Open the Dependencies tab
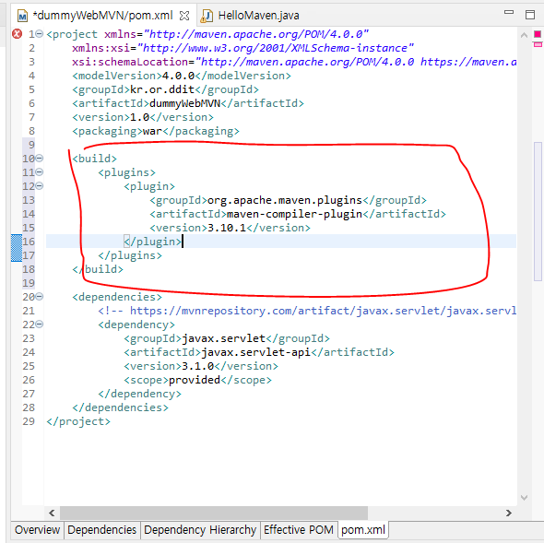Screen dimensions: 544x543 pos(101,530)
